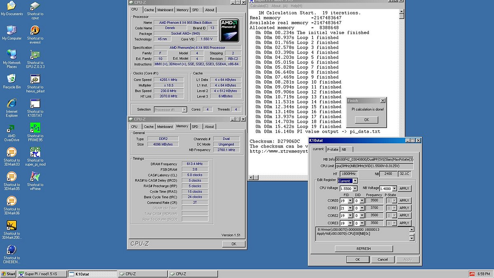Select the Shortcut to super_pi_mod icon
This screenshot has height=278, width=494.
pos(35,152)
